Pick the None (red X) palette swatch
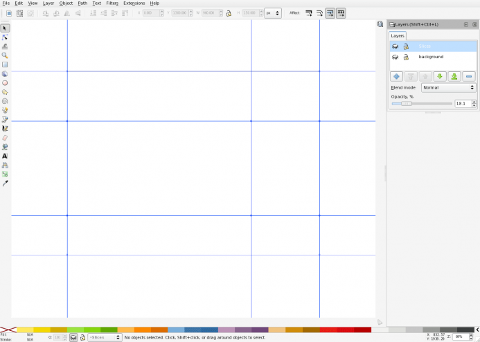Viewport: 480px width, 342px height. point(8,330)
